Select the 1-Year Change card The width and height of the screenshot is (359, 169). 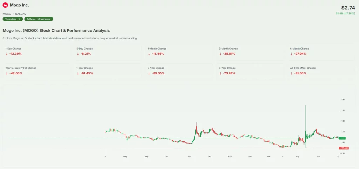click(108, 71)
